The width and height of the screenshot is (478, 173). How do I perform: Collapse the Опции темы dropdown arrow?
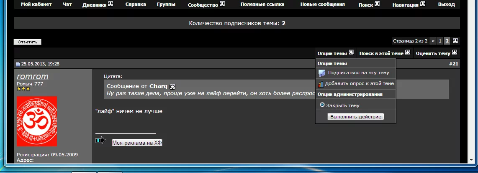pos(351,52)
